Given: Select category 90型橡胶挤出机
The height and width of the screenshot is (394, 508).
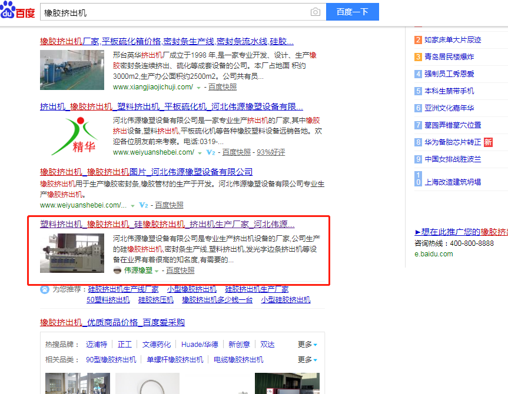Looking at the screenshot, I should coord(111,360).
